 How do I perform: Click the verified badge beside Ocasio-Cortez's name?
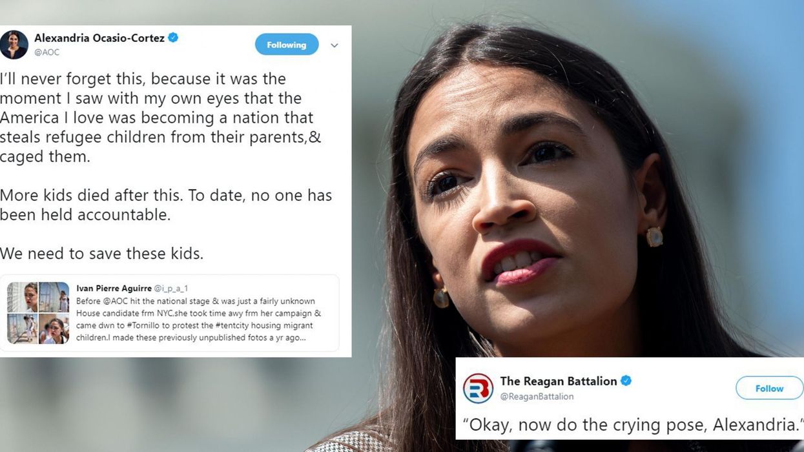pos(173,37)
